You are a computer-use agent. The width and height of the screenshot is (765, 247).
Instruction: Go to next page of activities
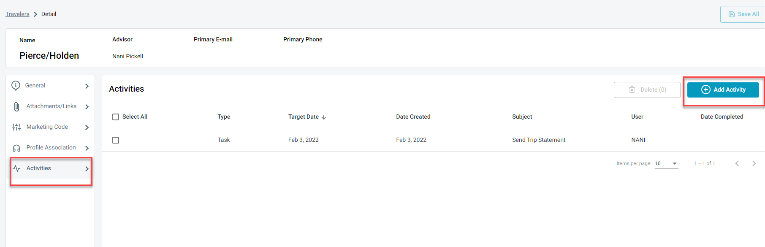[x=754, y=163]
